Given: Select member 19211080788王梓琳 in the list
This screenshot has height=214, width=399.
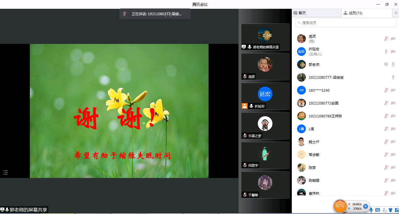Looking at the screenshot, I should [x=325, y=116].
